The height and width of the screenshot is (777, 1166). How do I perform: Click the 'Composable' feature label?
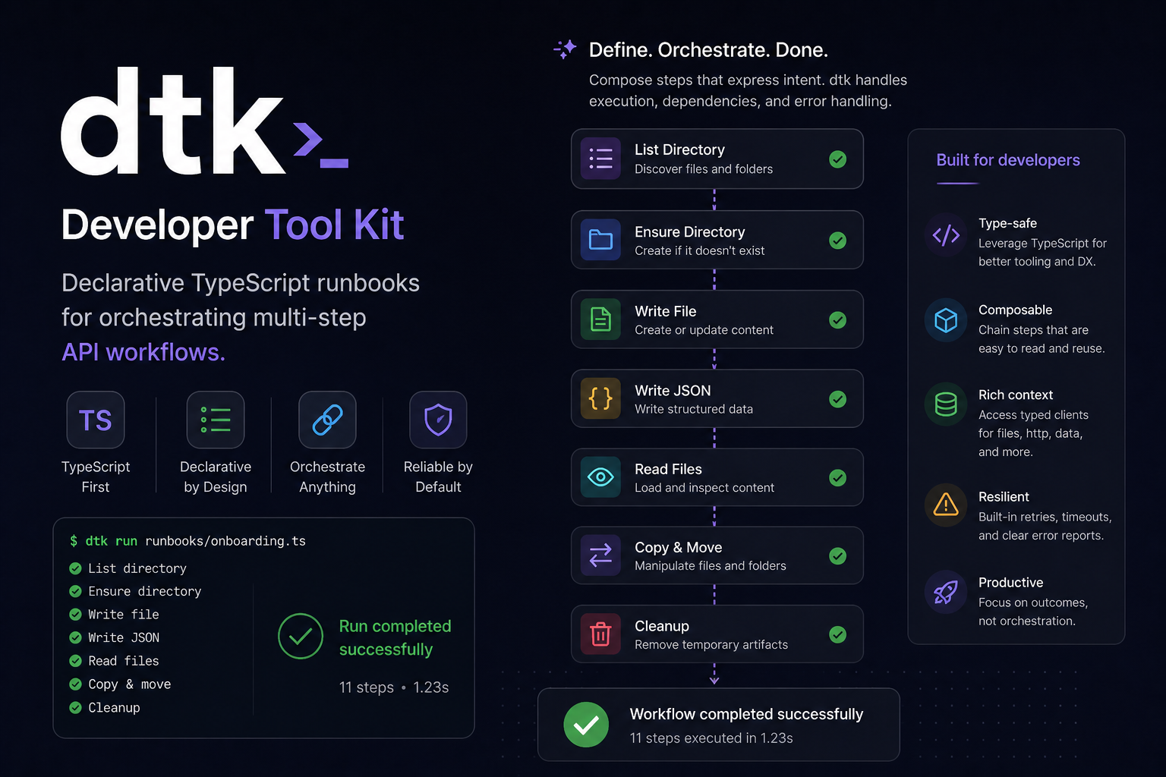1015,310
